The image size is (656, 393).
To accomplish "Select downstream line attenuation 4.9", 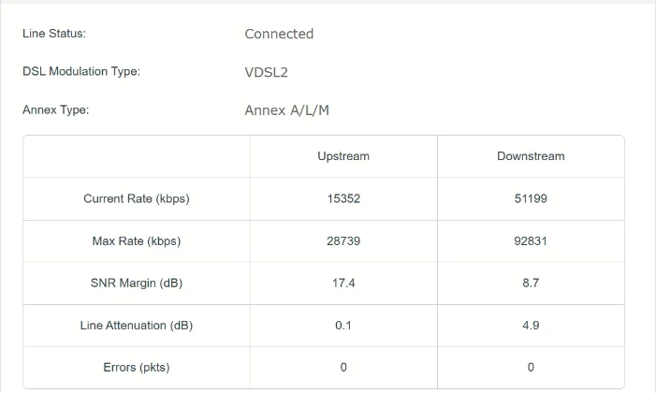I will (x=531, y=326).
